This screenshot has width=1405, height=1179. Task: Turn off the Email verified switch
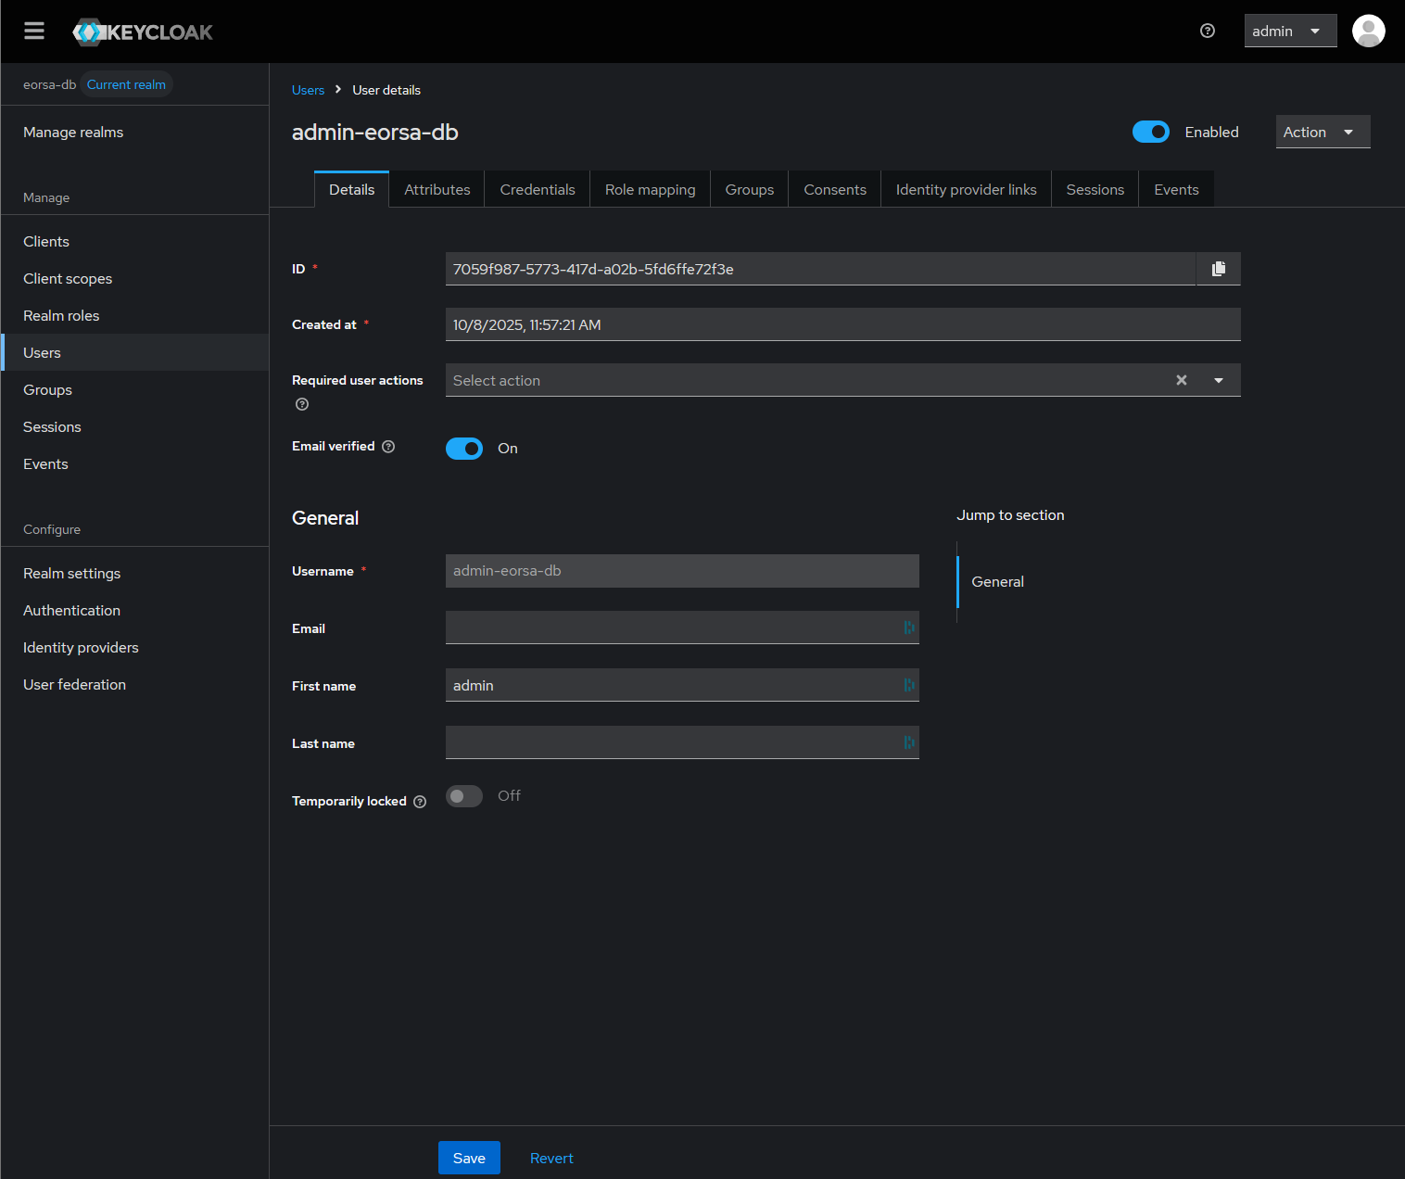464,449
